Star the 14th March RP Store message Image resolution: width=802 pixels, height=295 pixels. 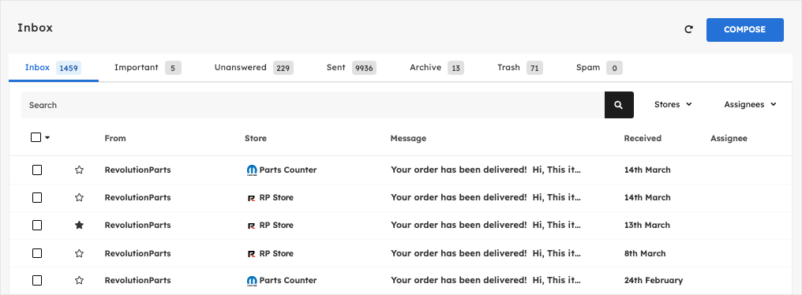coord(79,197)
